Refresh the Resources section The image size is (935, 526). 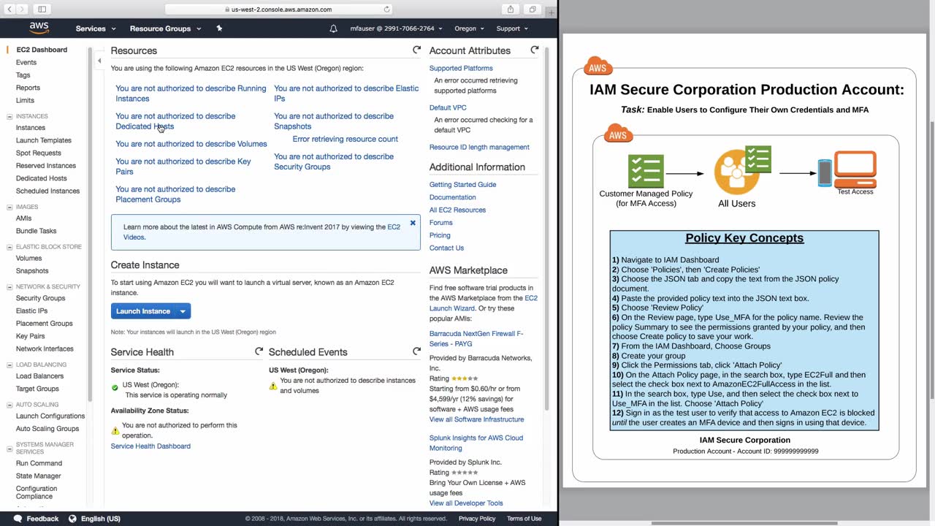pyautogui.click(x=416, y=50)
